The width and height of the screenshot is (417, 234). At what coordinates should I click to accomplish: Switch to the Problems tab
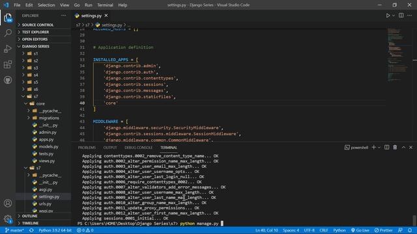pos(87,148)
